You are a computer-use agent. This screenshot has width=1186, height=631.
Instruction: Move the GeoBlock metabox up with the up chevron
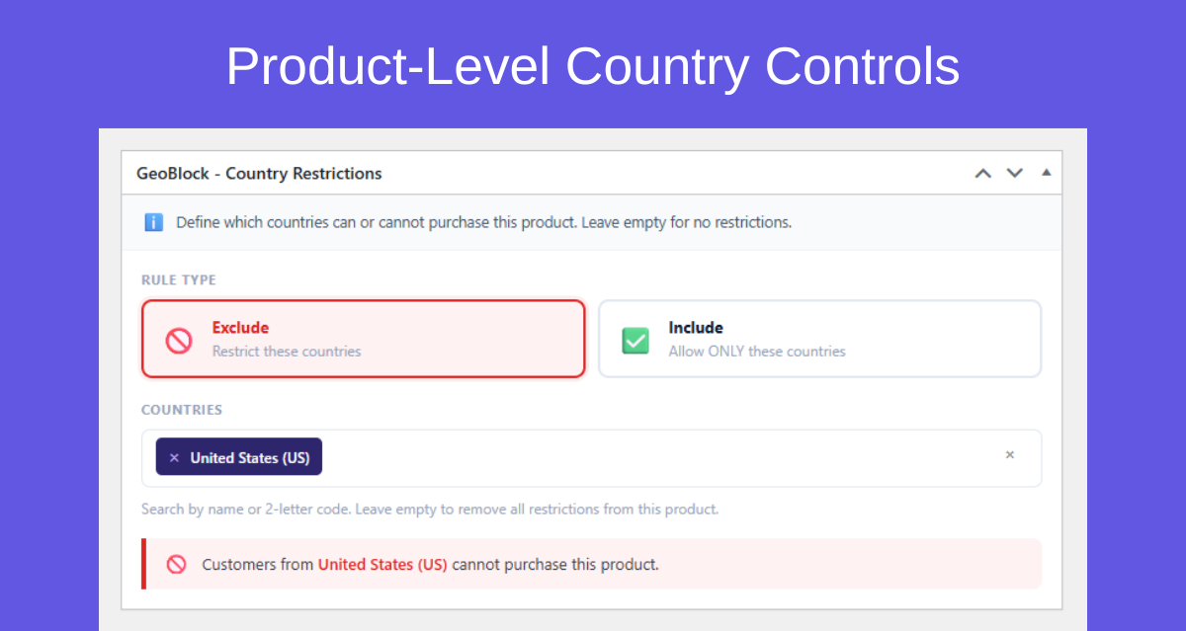click(x=982, y=173)
